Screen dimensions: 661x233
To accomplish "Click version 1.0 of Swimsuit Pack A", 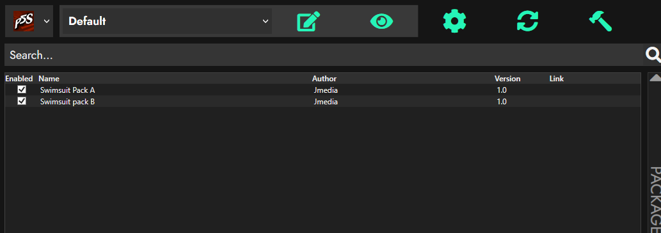I will click(502, 90).
